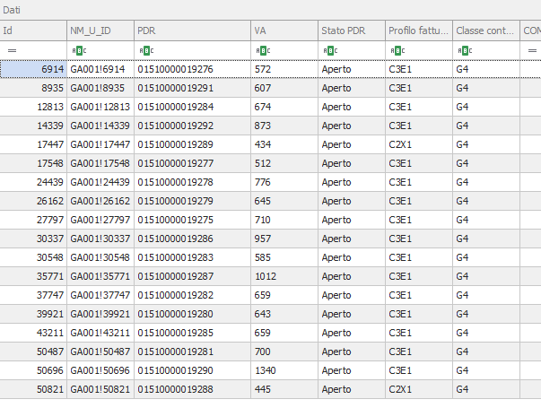Screen dimensions: 541x408
Task: Select the Id cell 6914
Action: (33, 69)
